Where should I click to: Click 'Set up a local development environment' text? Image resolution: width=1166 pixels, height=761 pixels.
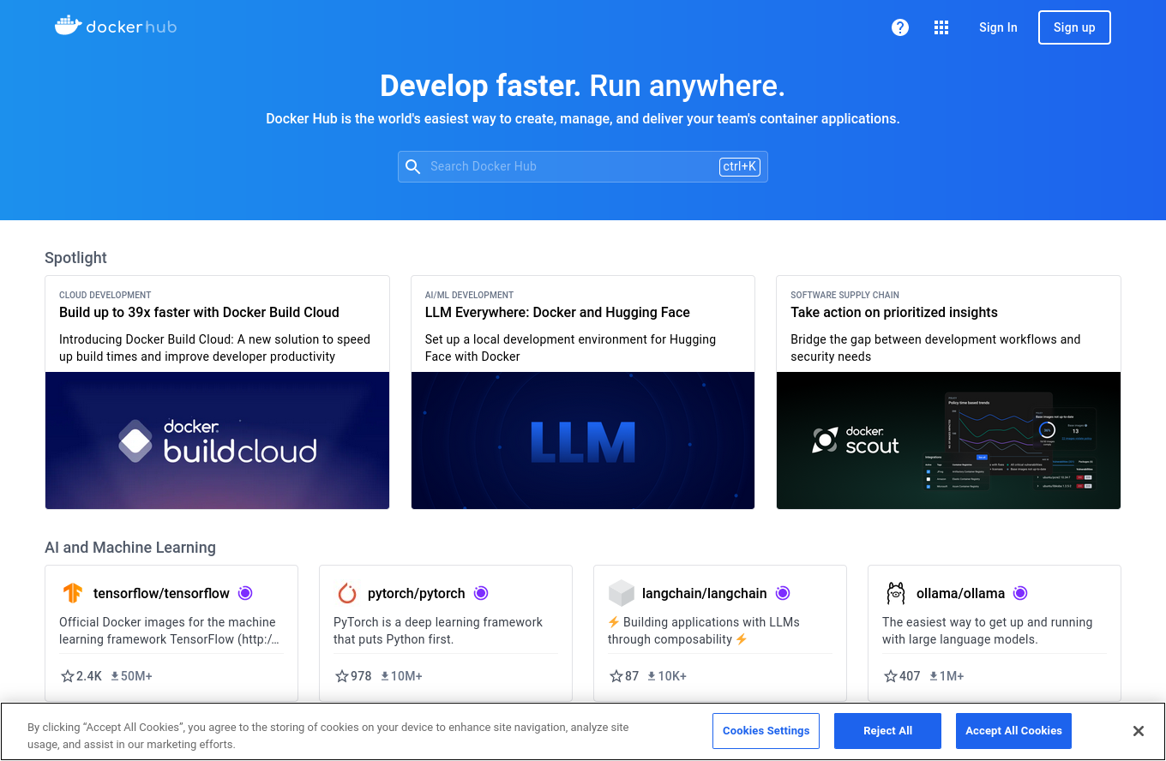570,348
